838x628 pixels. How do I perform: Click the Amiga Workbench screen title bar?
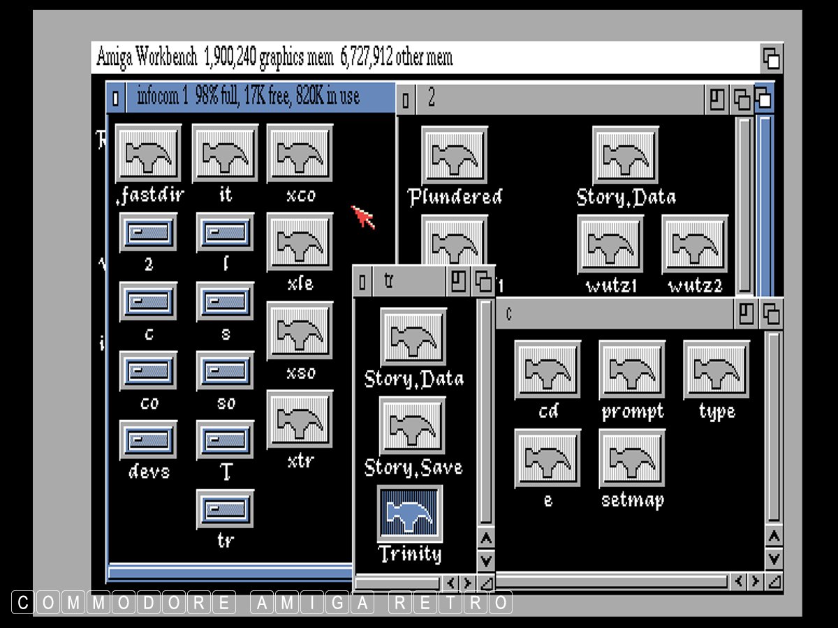tap(419, 57)
